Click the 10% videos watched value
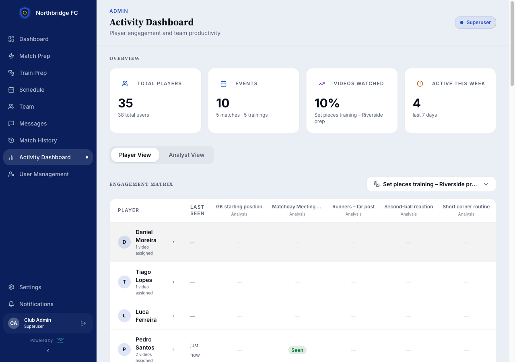The image size is (515, 362). point(327,103)
